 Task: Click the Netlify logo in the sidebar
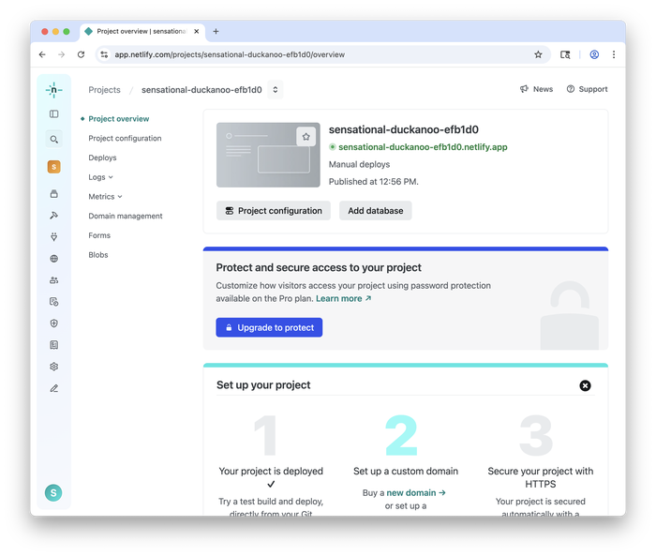pyautogui.click(x=54, y=90)
